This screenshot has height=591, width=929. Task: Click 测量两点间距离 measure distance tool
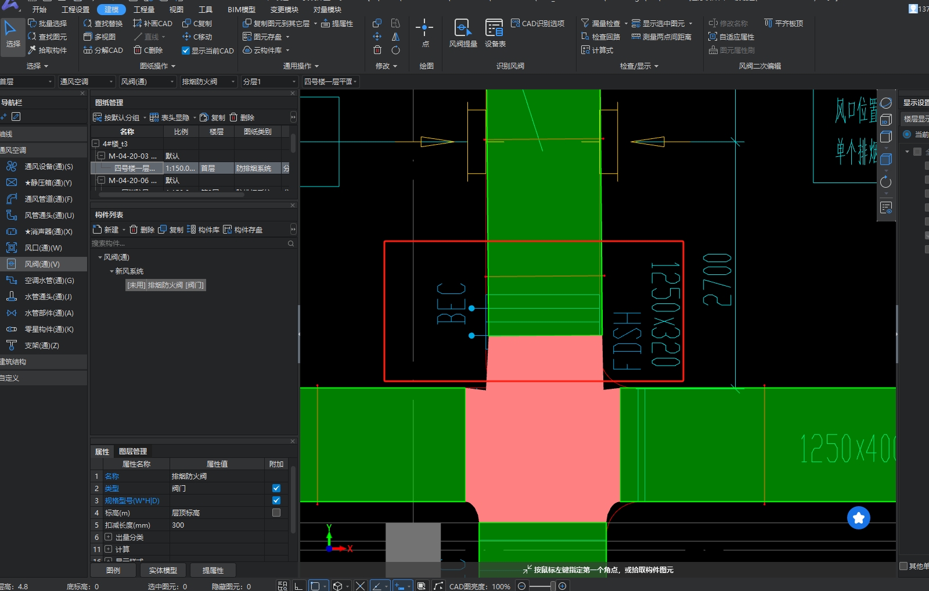coord(661,37)
